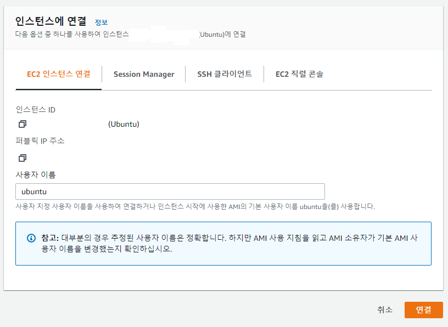448x327 pixels.
Task: Click the orange 연결 button
Action: (424, 309)
